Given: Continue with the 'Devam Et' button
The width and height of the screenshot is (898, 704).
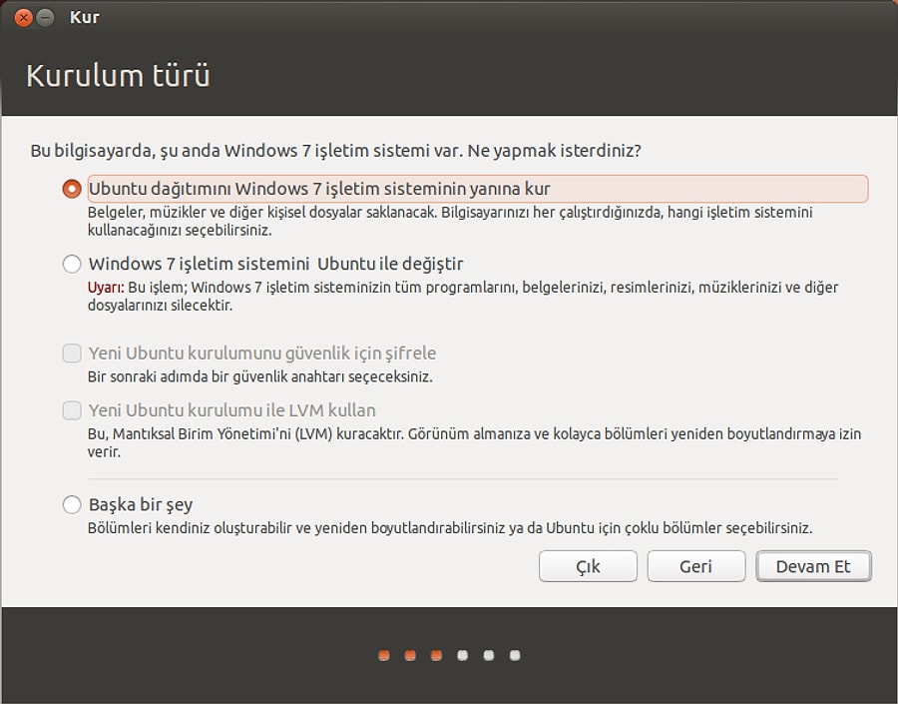Looking at the screenshot, I should click(x=813, y=566).
